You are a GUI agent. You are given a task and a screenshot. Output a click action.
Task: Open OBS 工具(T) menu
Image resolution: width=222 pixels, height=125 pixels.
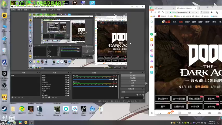[x=53, y=10]
